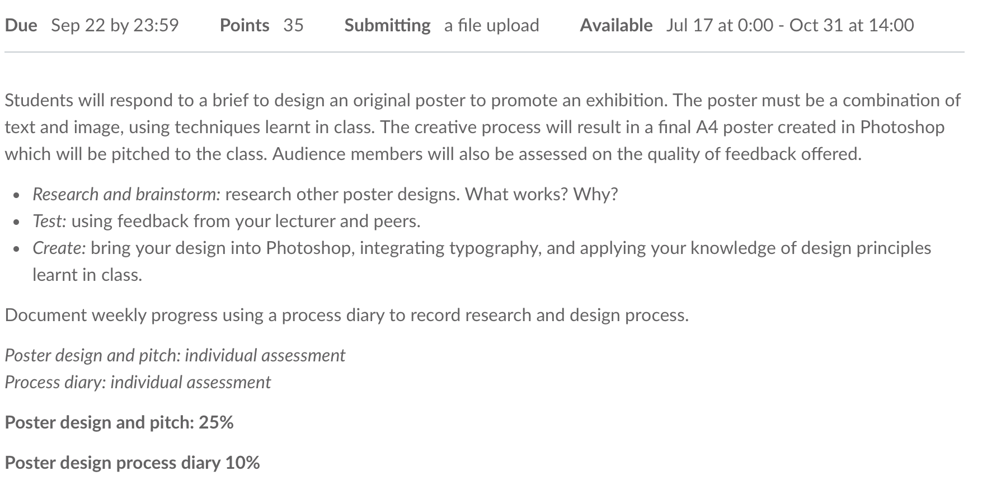Viewport: 987px width, 499px height.
Task: Click the 'Submitting' label
Action: (x=387, y=25)
